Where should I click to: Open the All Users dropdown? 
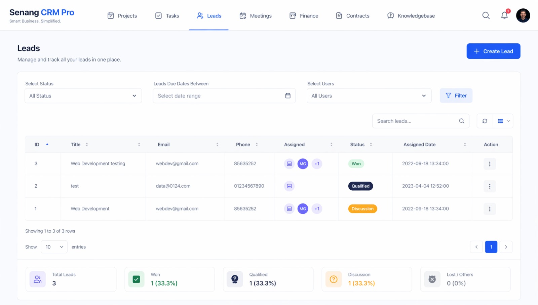pos(369,96)
